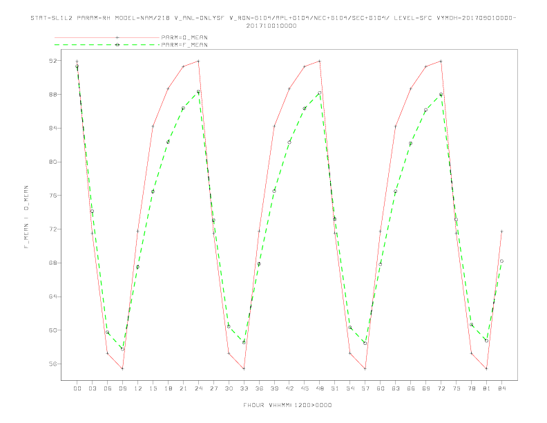The image size is (547, 423).
Task: Click x-axis tick label 69
Action: (x=426, y=388)
